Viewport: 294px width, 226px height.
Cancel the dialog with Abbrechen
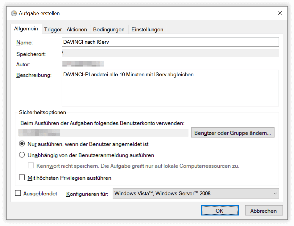click(264, 210)
